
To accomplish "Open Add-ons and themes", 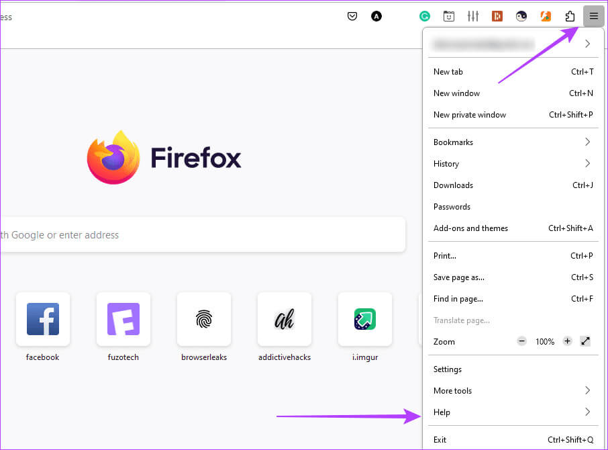I will tap(513, 228).
